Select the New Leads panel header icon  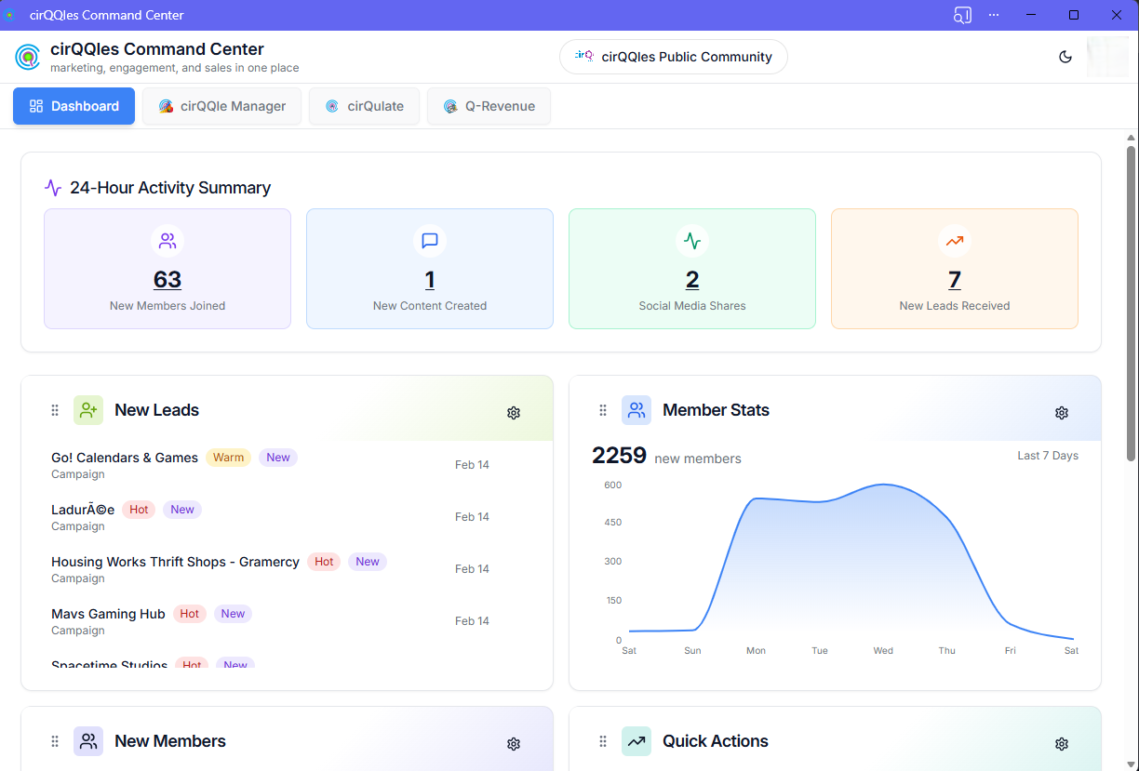tap(87, 409)
